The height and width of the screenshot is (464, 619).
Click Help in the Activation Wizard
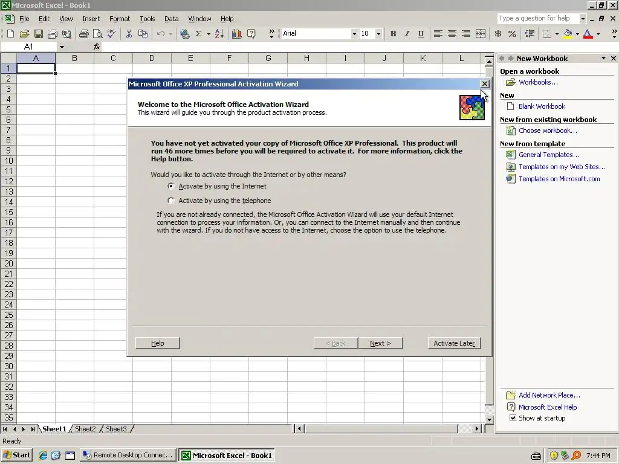pos(158,343)
